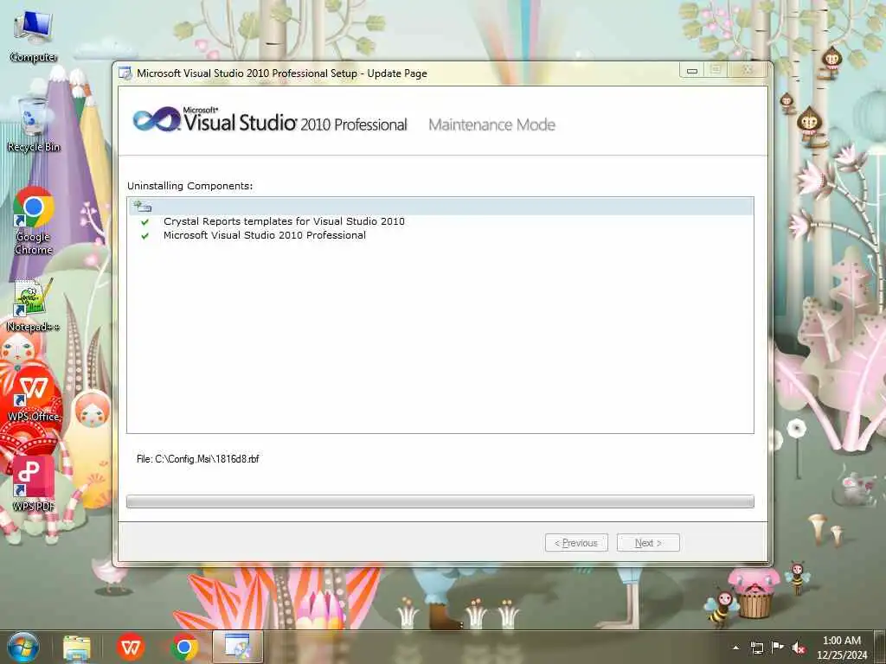Open WPS Office from the taskbar

coord(131,648)
